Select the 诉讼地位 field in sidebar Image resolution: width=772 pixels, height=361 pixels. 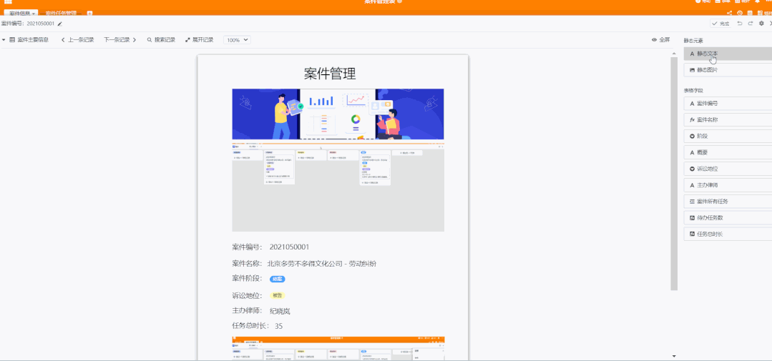[727, 169]
